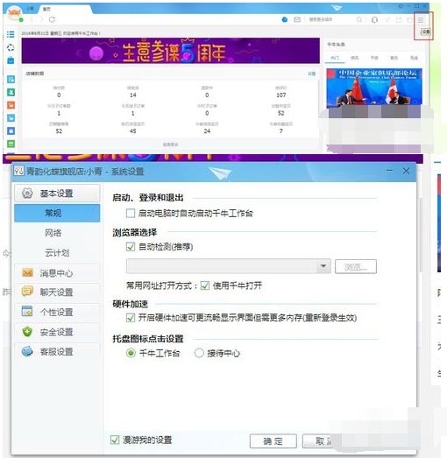
Task: Confirm settings with the 确定 button
Action: coord(273,440)
